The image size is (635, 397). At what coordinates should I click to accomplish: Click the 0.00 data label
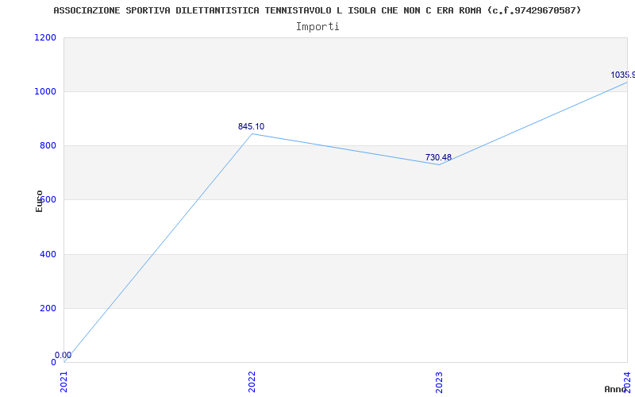click(63, 355)
